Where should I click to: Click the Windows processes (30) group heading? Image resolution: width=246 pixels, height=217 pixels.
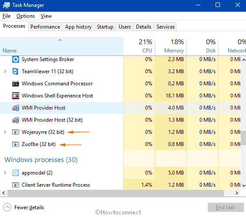pos(41,160)
